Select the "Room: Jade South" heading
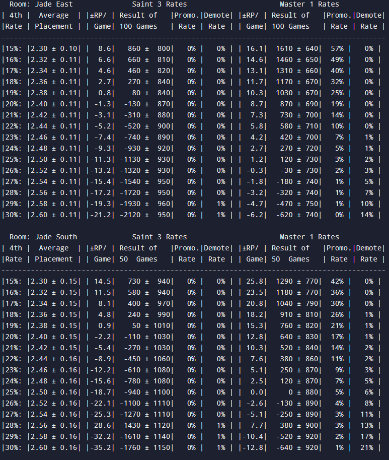 tap(43, 237)
